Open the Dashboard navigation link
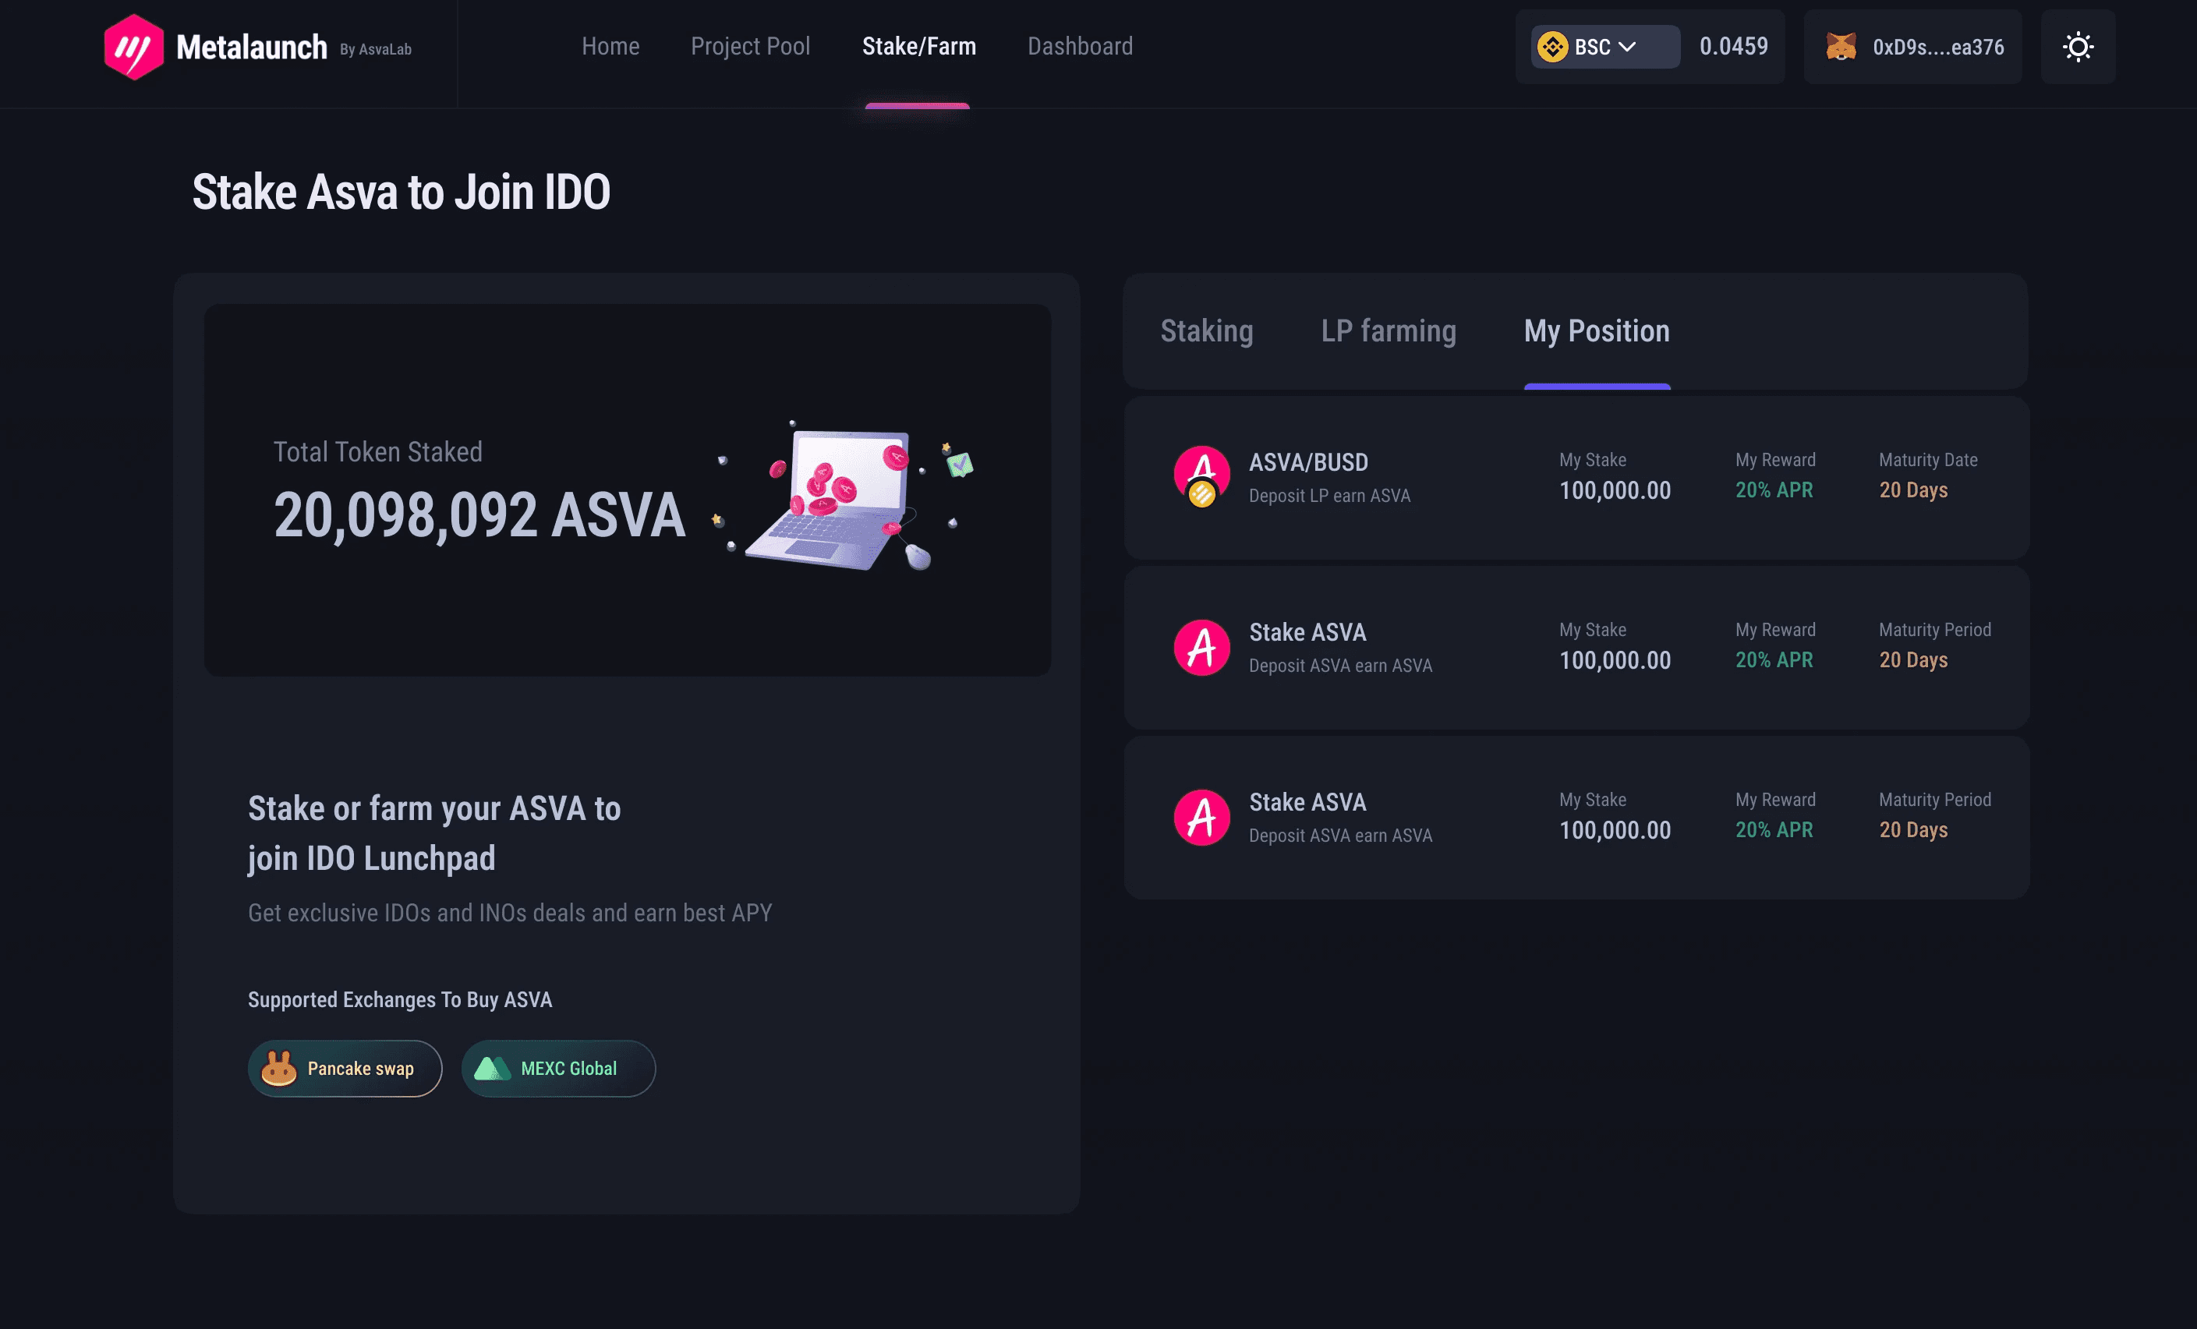Image resolution: width=2197 pixels, height=1329 pixels. click(1080, 46)
